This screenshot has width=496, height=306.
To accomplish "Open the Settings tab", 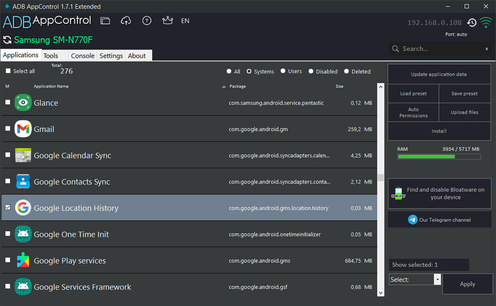I will click(x=110, y=55).
